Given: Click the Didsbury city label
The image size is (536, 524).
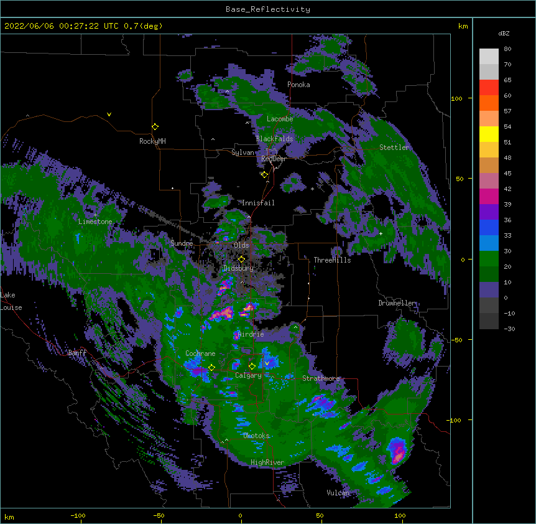Looking at the screenshot, I should (x=238, y=268).
